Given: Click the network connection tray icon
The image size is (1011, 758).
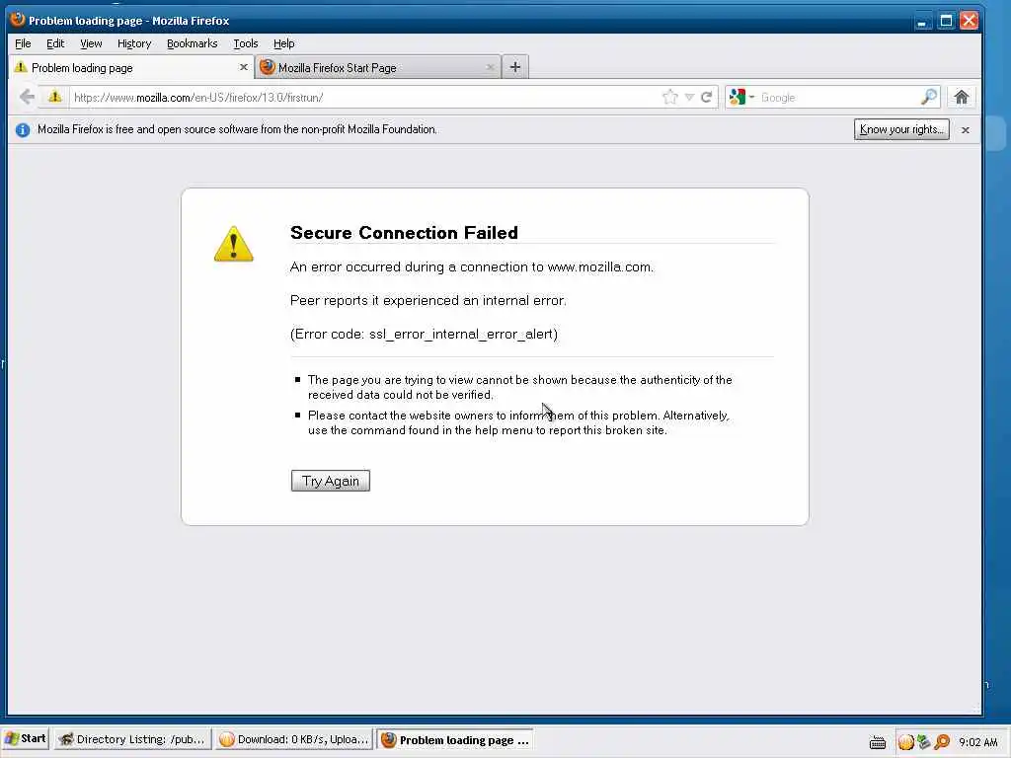Looking at the screenshot, I should [x=924, y=742].
